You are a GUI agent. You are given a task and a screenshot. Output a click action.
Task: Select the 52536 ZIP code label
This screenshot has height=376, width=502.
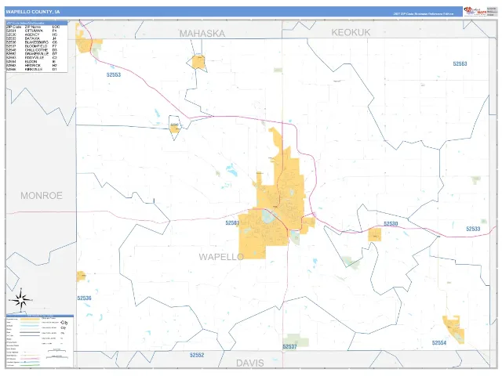pyautogui.click(x=84, y=298)
